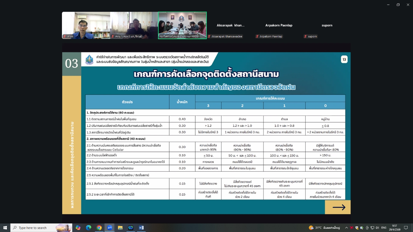Click the muted mic icon beside Aksarapak khansawadee
The width and height of the screenshot is (413, 232).
(209, 37)
